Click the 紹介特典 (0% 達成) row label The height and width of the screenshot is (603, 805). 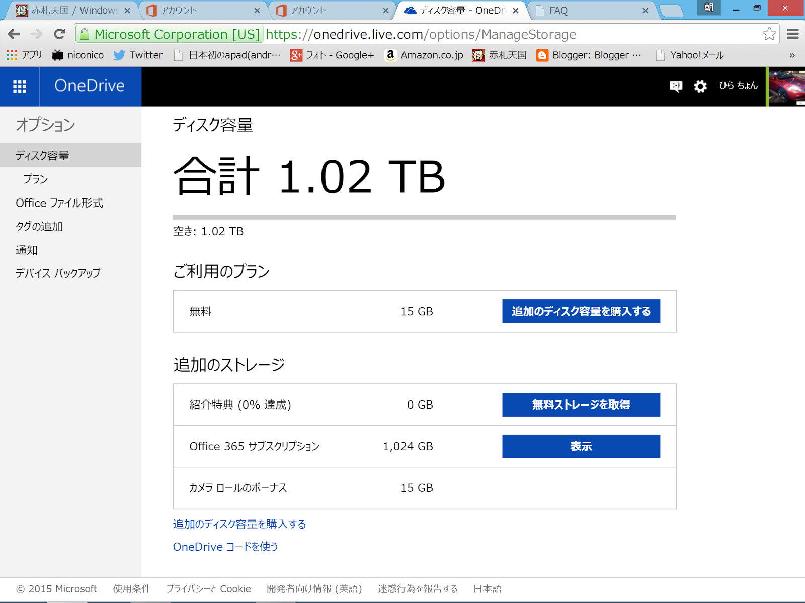tap(240, 405)
